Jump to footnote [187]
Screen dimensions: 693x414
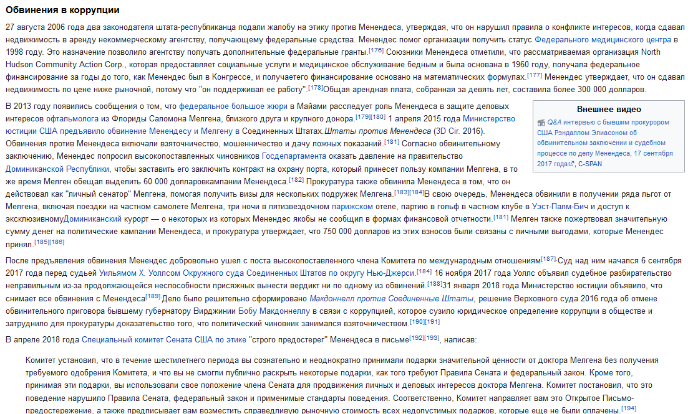point(548,259)
